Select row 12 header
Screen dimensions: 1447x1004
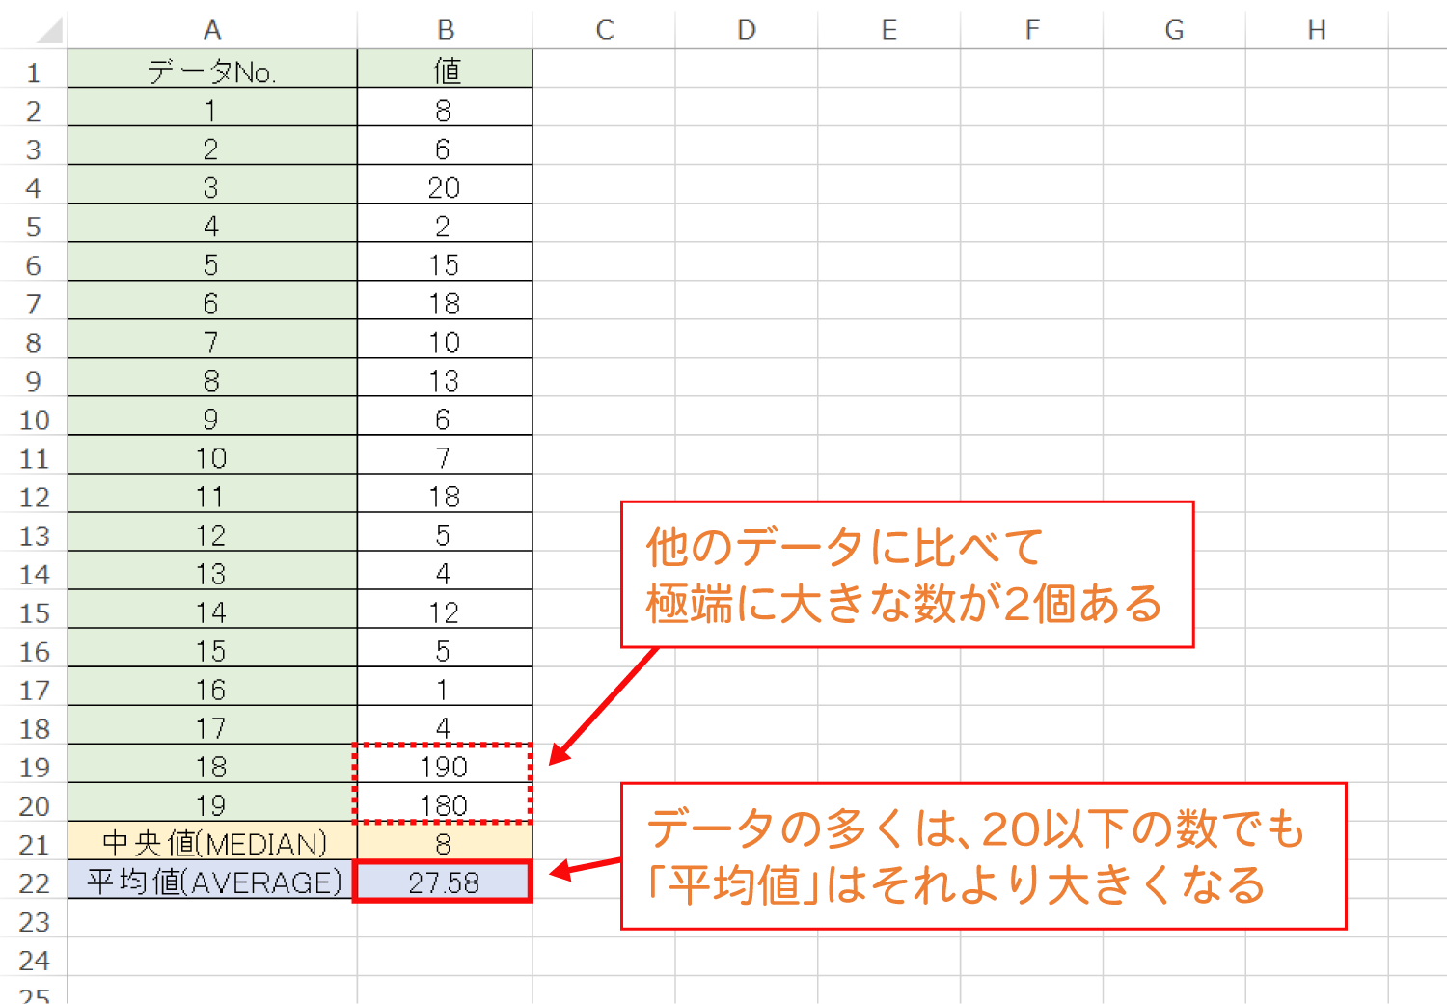[x=34, y=497]
